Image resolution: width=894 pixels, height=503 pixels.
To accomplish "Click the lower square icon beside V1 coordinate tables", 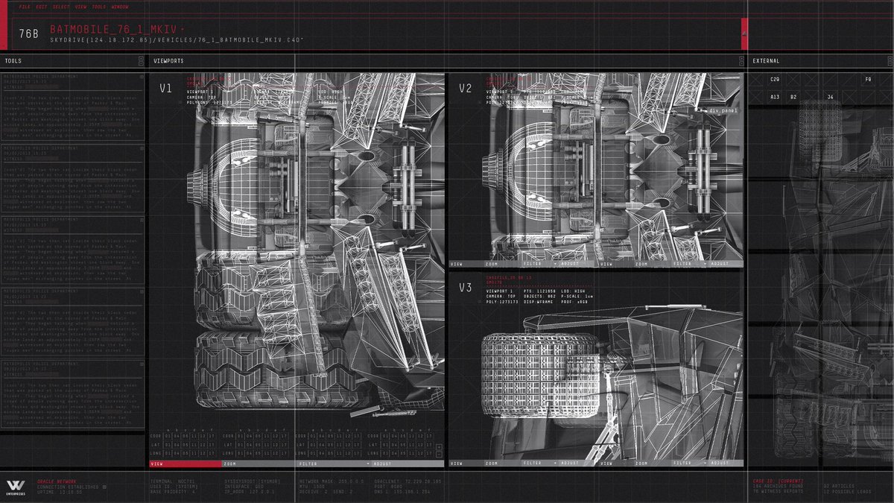I will (439, 455).
